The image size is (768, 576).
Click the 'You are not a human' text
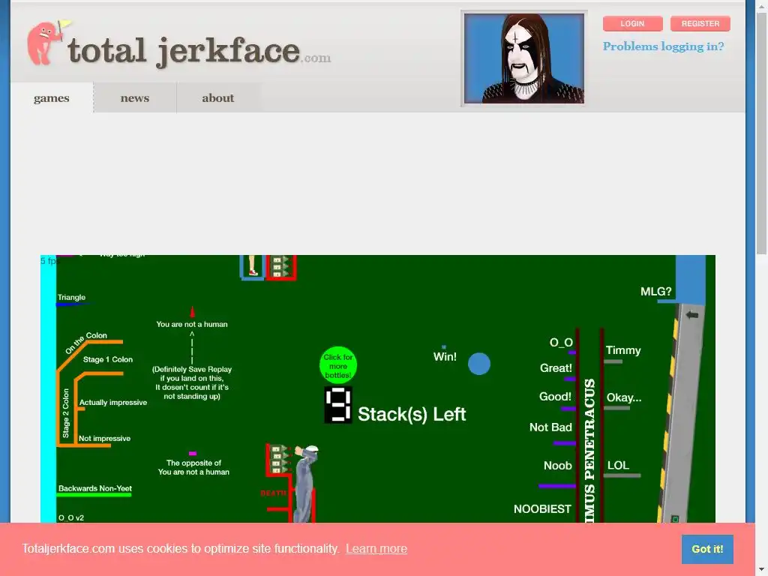tap(192, 324)
